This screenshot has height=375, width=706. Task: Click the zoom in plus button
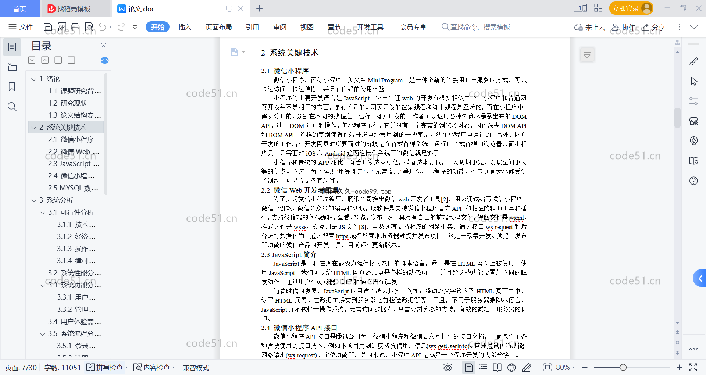679,367
